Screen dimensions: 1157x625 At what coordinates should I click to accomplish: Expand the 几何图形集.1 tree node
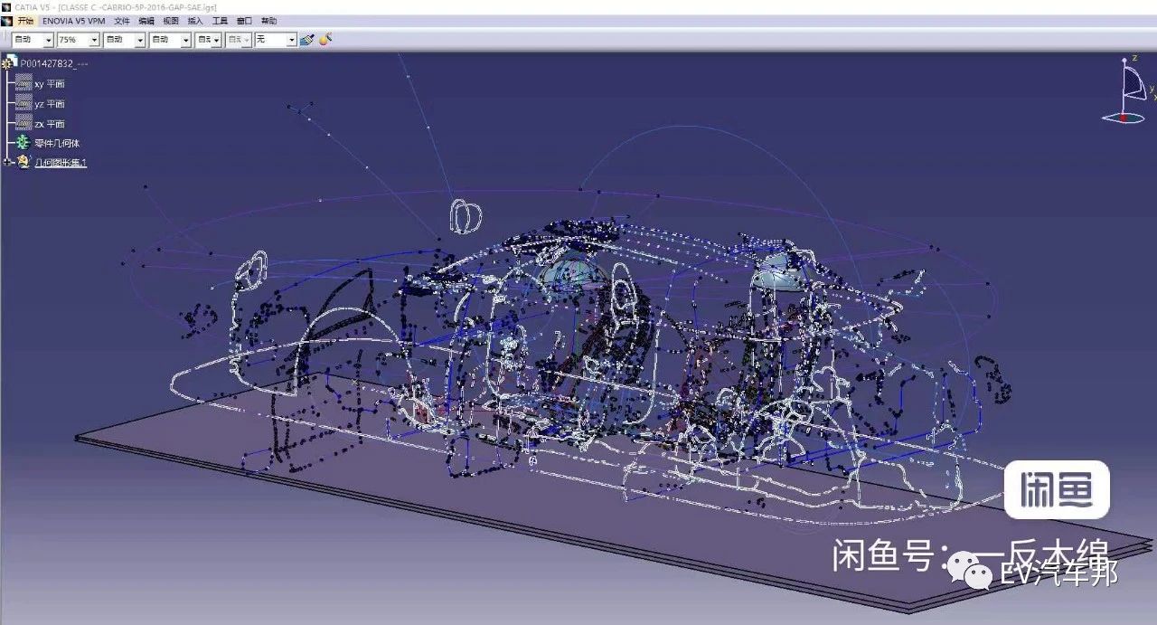[x=8, y=162]
